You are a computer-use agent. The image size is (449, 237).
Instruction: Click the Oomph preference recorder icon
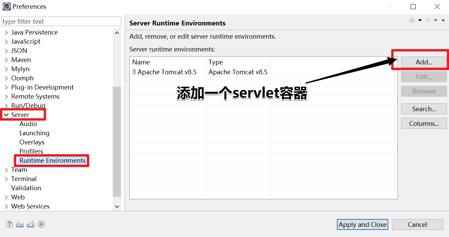(41, 224)
